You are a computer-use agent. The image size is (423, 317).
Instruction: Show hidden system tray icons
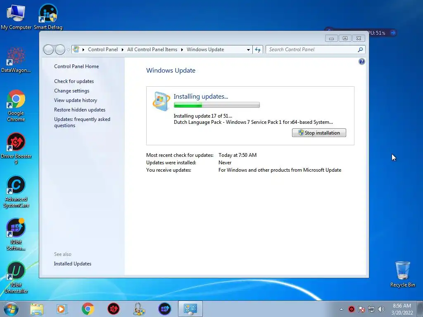click(341, 309)
